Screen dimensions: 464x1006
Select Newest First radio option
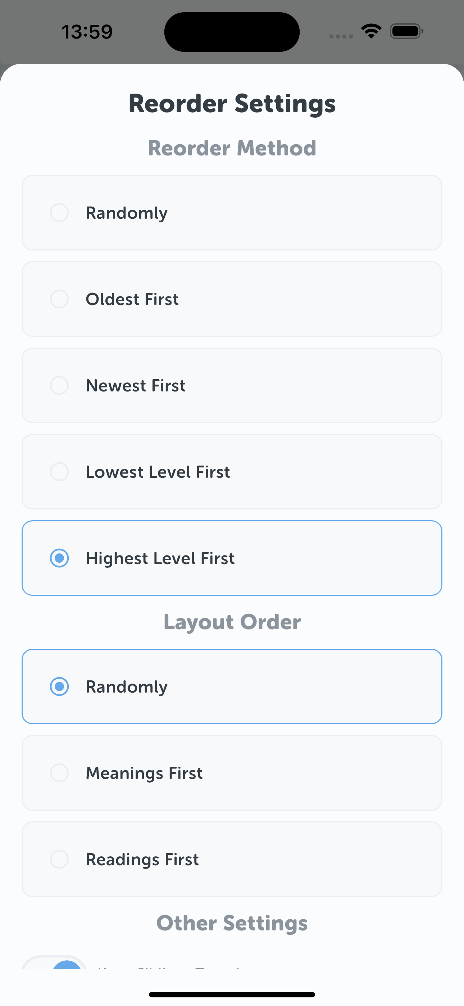pos(59,385)
